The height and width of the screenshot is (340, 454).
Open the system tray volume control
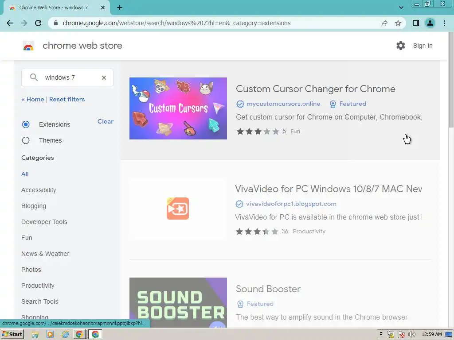pyautogui.click(x=411, y=335)
